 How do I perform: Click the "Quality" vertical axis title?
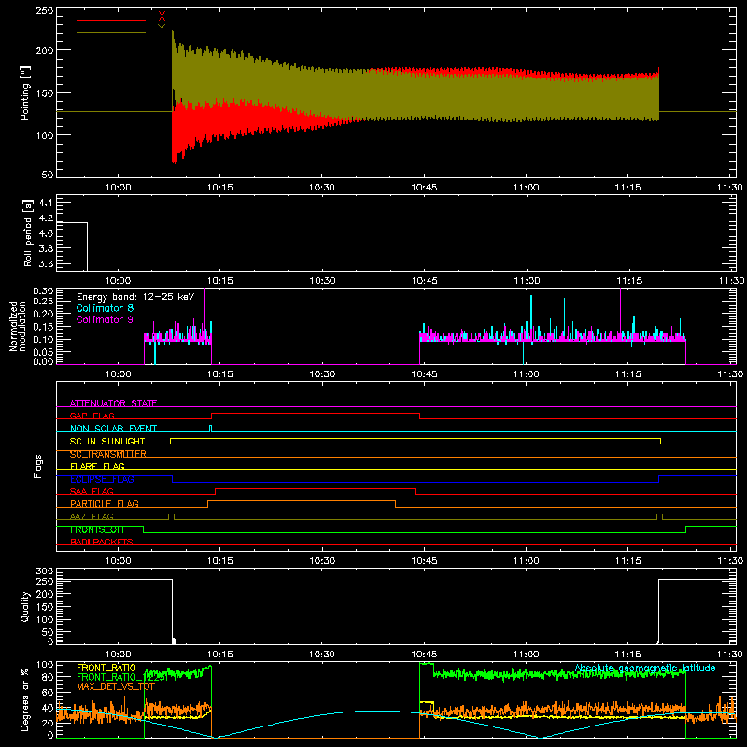[25, 606]
